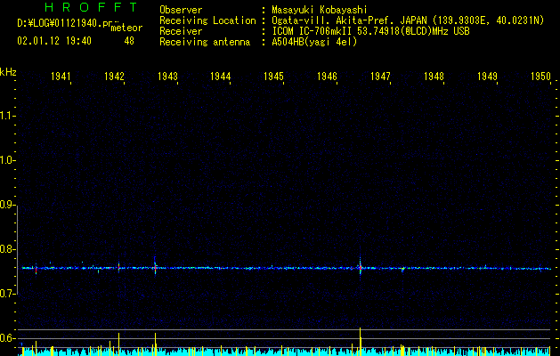Click time axis label 1949
This screenshot has width=560, height=356.
pyautogui.click(x=487, y=77)
